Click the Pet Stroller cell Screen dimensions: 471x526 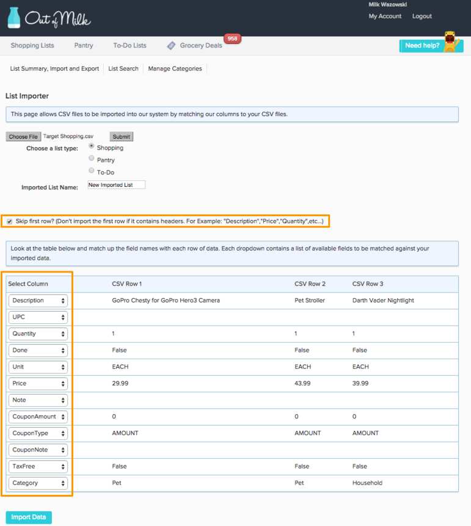pos(310,300)
